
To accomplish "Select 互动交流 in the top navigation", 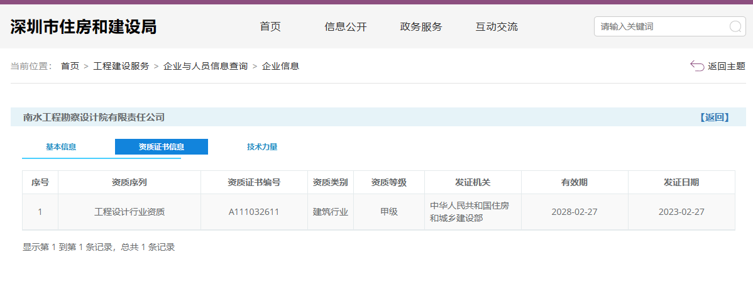I will click(497, 26).
